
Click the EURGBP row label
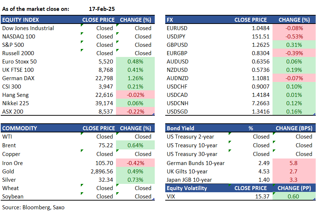(177, 53)
